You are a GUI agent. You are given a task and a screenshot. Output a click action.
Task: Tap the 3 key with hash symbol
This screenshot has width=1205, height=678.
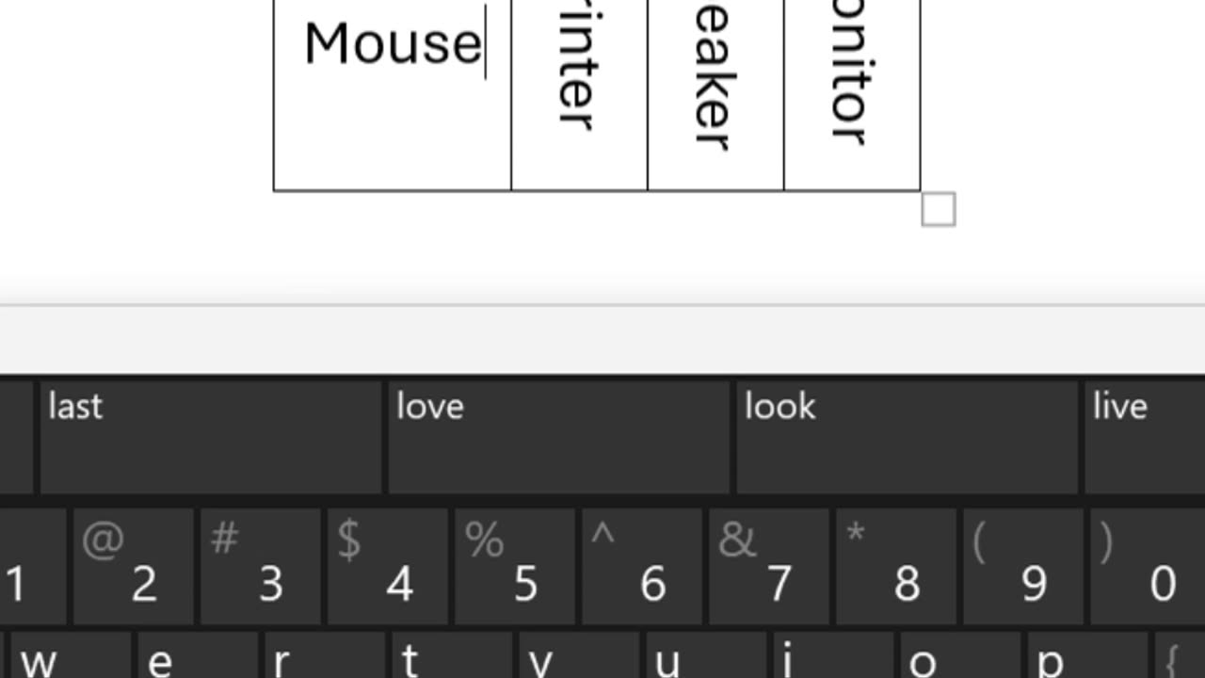[x=260, y=567]
